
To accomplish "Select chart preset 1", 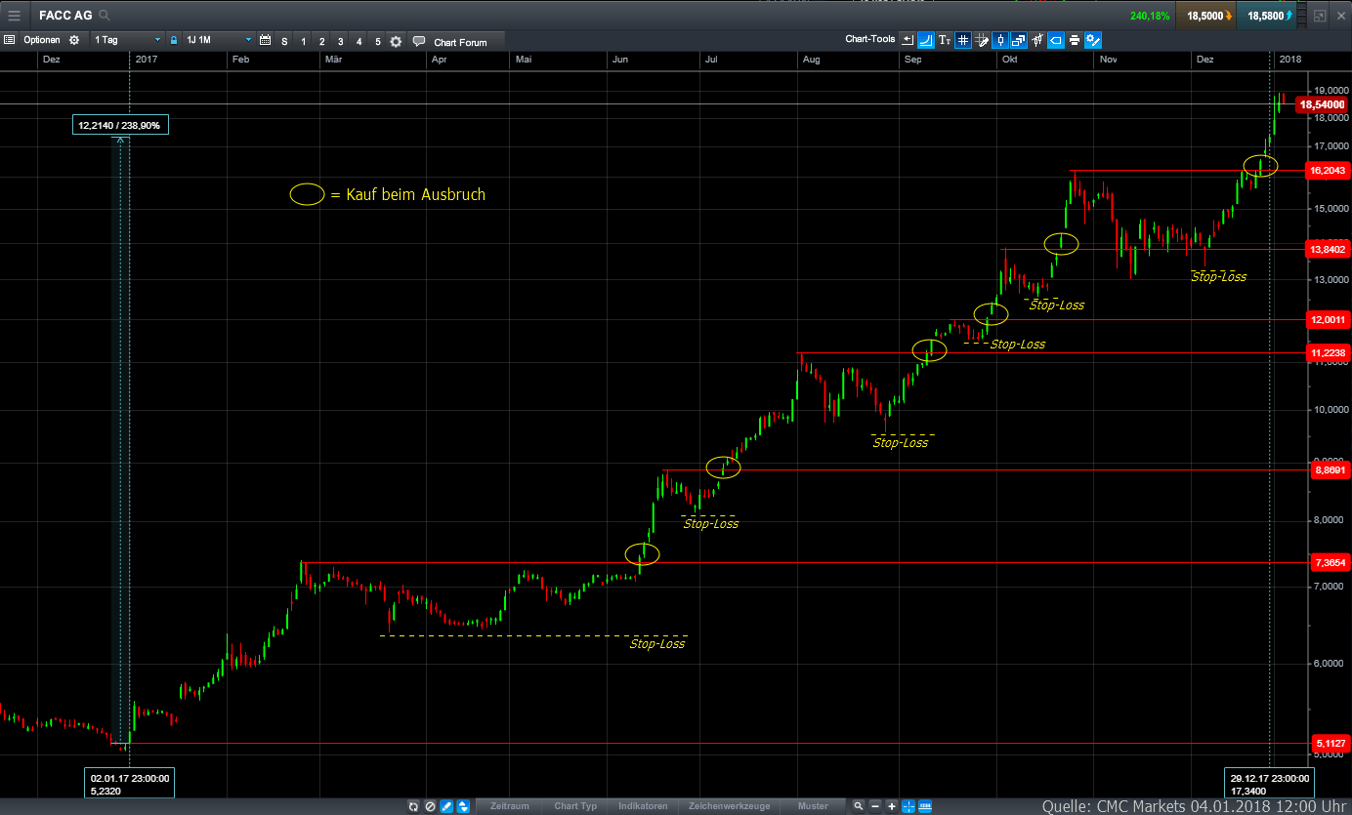I will tap(303, 41).
